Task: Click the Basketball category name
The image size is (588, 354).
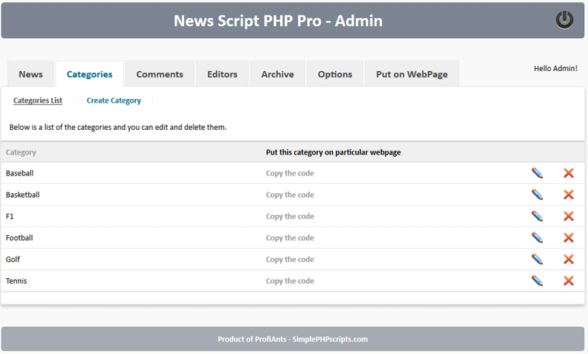Action: coord(22,195)
